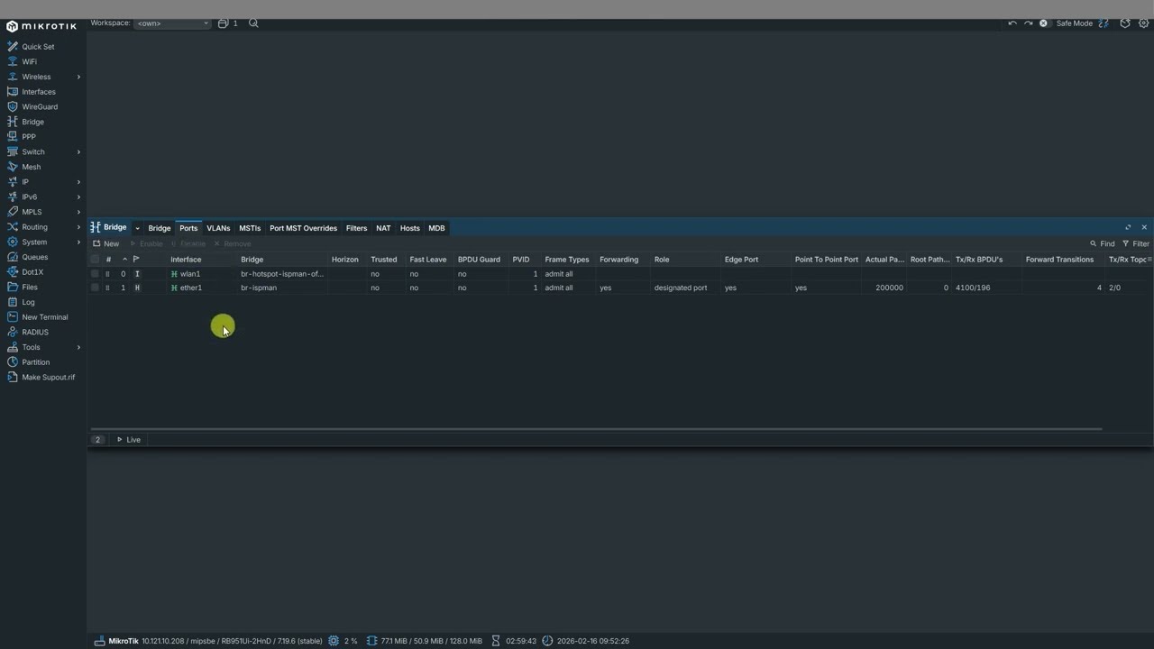Screen dimensions: 1154x649
Task: Click the horizontal scrollbar of the ports table
Action: (x=595, y=429)
